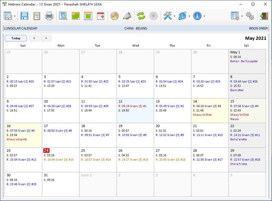This screenshot has height=201, width=272.
Task: Select the highlighted day 24 cell
Action: pos(60,159)
